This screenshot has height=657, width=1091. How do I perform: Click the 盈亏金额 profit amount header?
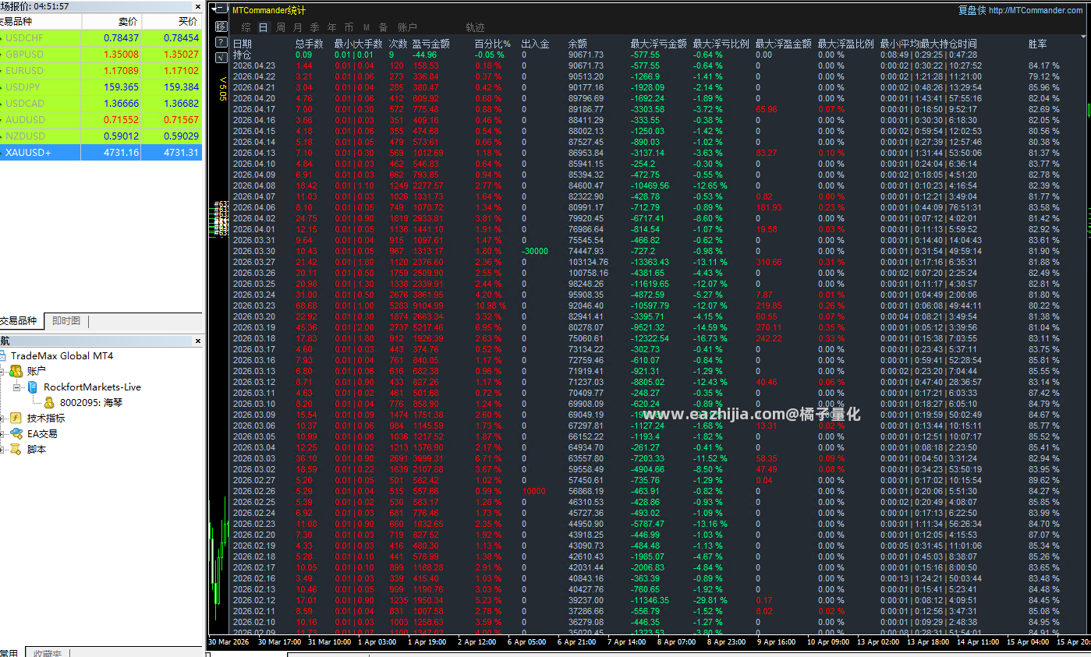(x=431, y=44)
